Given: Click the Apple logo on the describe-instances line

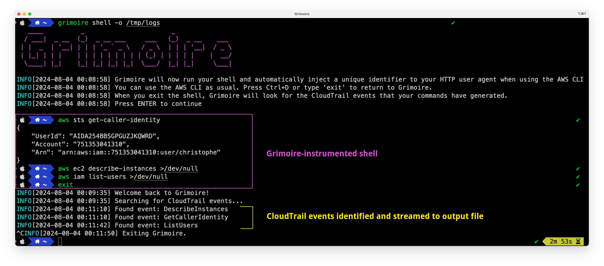Looking at the screenshot, I should click(x=22, y=169).
